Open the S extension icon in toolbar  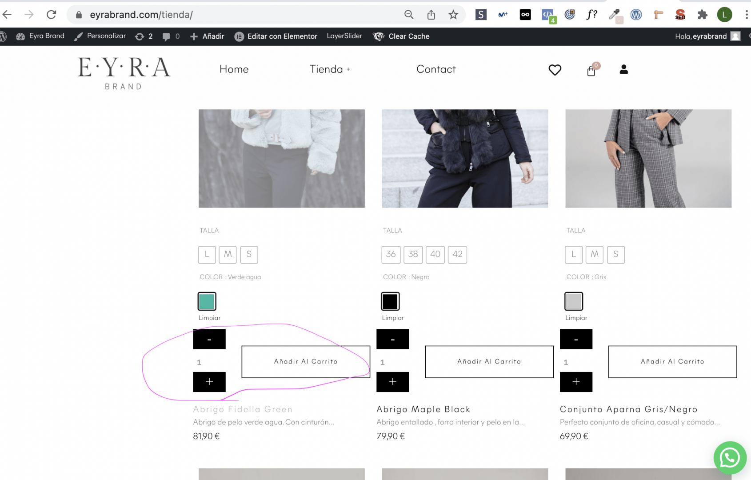point(481,15)
